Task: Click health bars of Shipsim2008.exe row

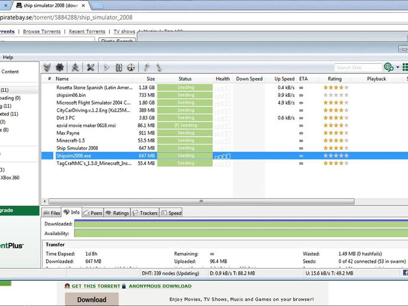Action: point(222,156)
